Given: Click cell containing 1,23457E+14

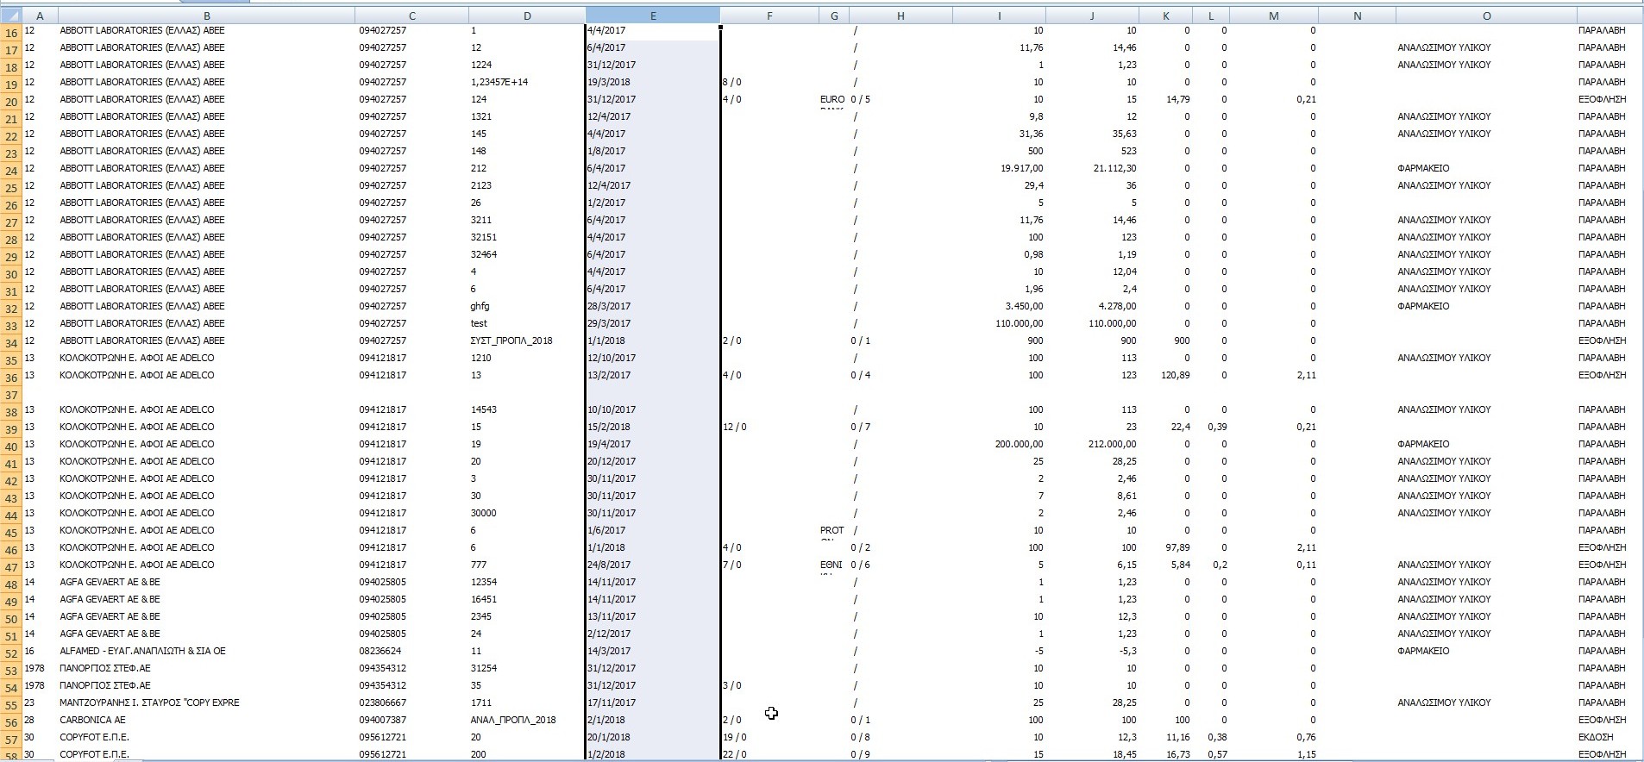Looking at the screenshot, I should [527, 82].
